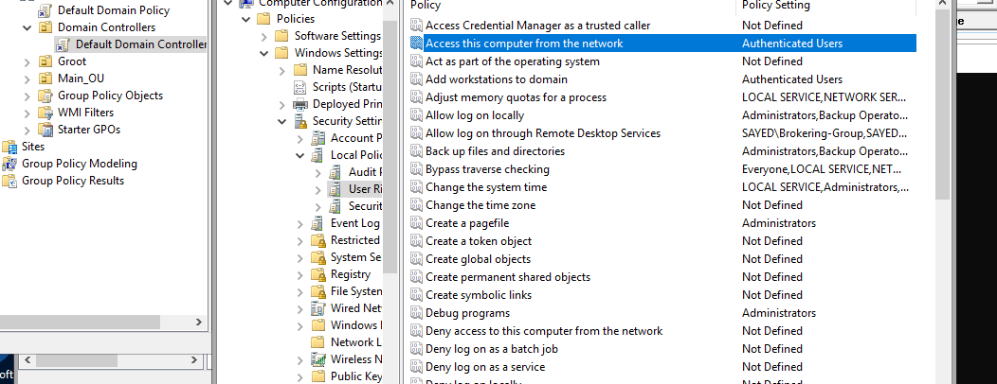
Task: Click the Group Policy Objects folder icon
Action: point(45,96)
